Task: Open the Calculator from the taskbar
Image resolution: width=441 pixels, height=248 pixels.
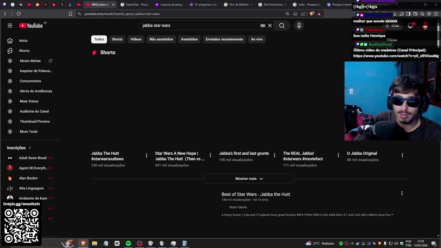Action: click(184, 244)
